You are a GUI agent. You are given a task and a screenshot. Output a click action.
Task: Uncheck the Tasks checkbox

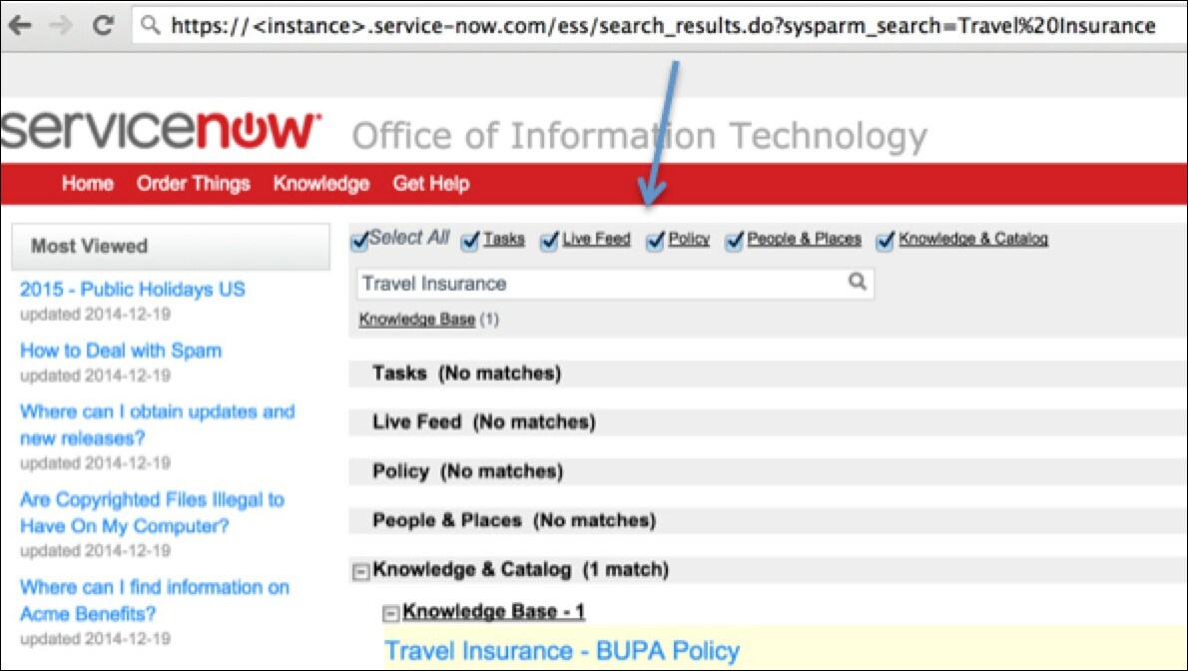click(x=470, y=241)
